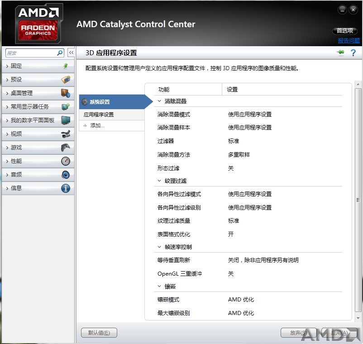Image resolution: width=363 pixels, height=344 pixels.
Task: Change the 消除混叠样本 setting value
Action: pos(250,128)
